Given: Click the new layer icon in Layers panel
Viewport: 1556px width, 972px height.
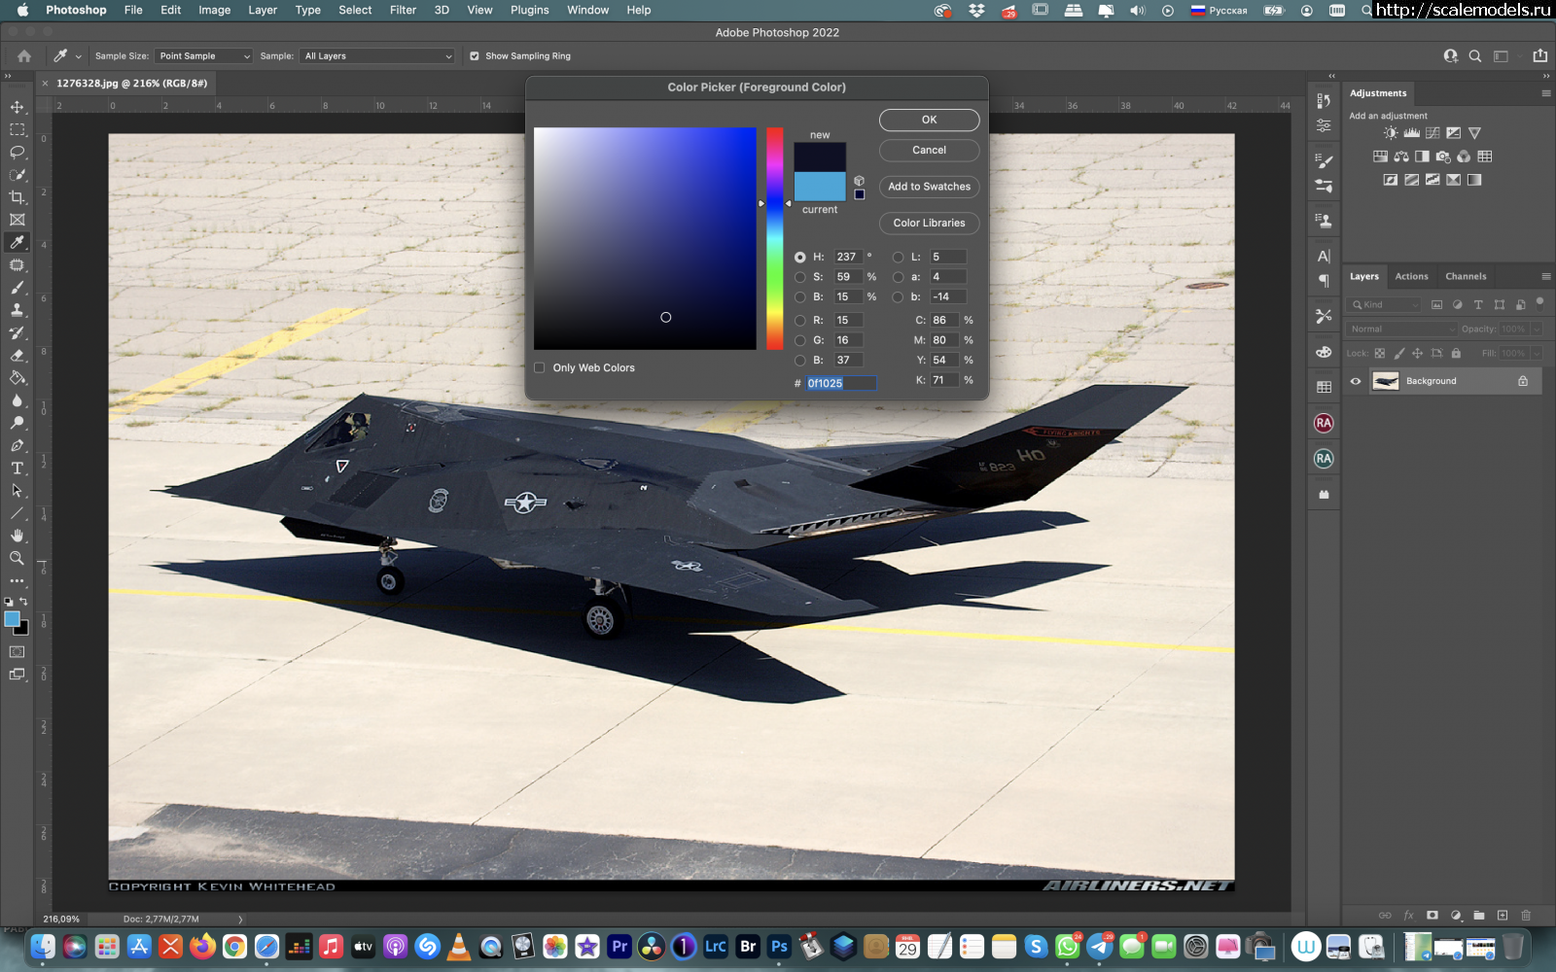Looking at the screenshot, I should click(1503, 916).
